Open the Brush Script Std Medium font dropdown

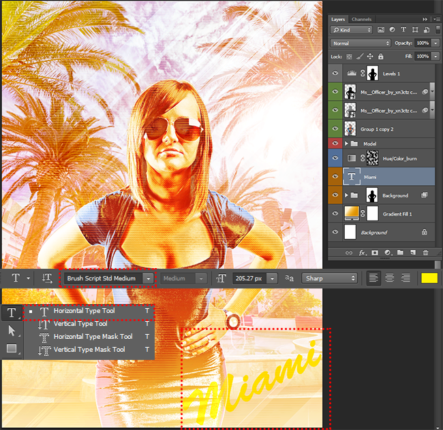pos(149,278)
